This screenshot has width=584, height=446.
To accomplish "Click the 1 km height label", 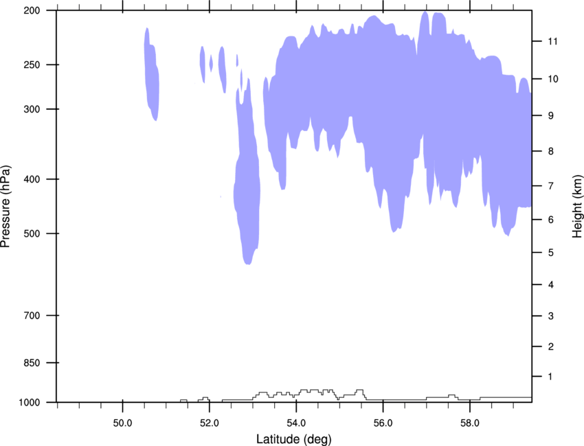I will (550, 377).
